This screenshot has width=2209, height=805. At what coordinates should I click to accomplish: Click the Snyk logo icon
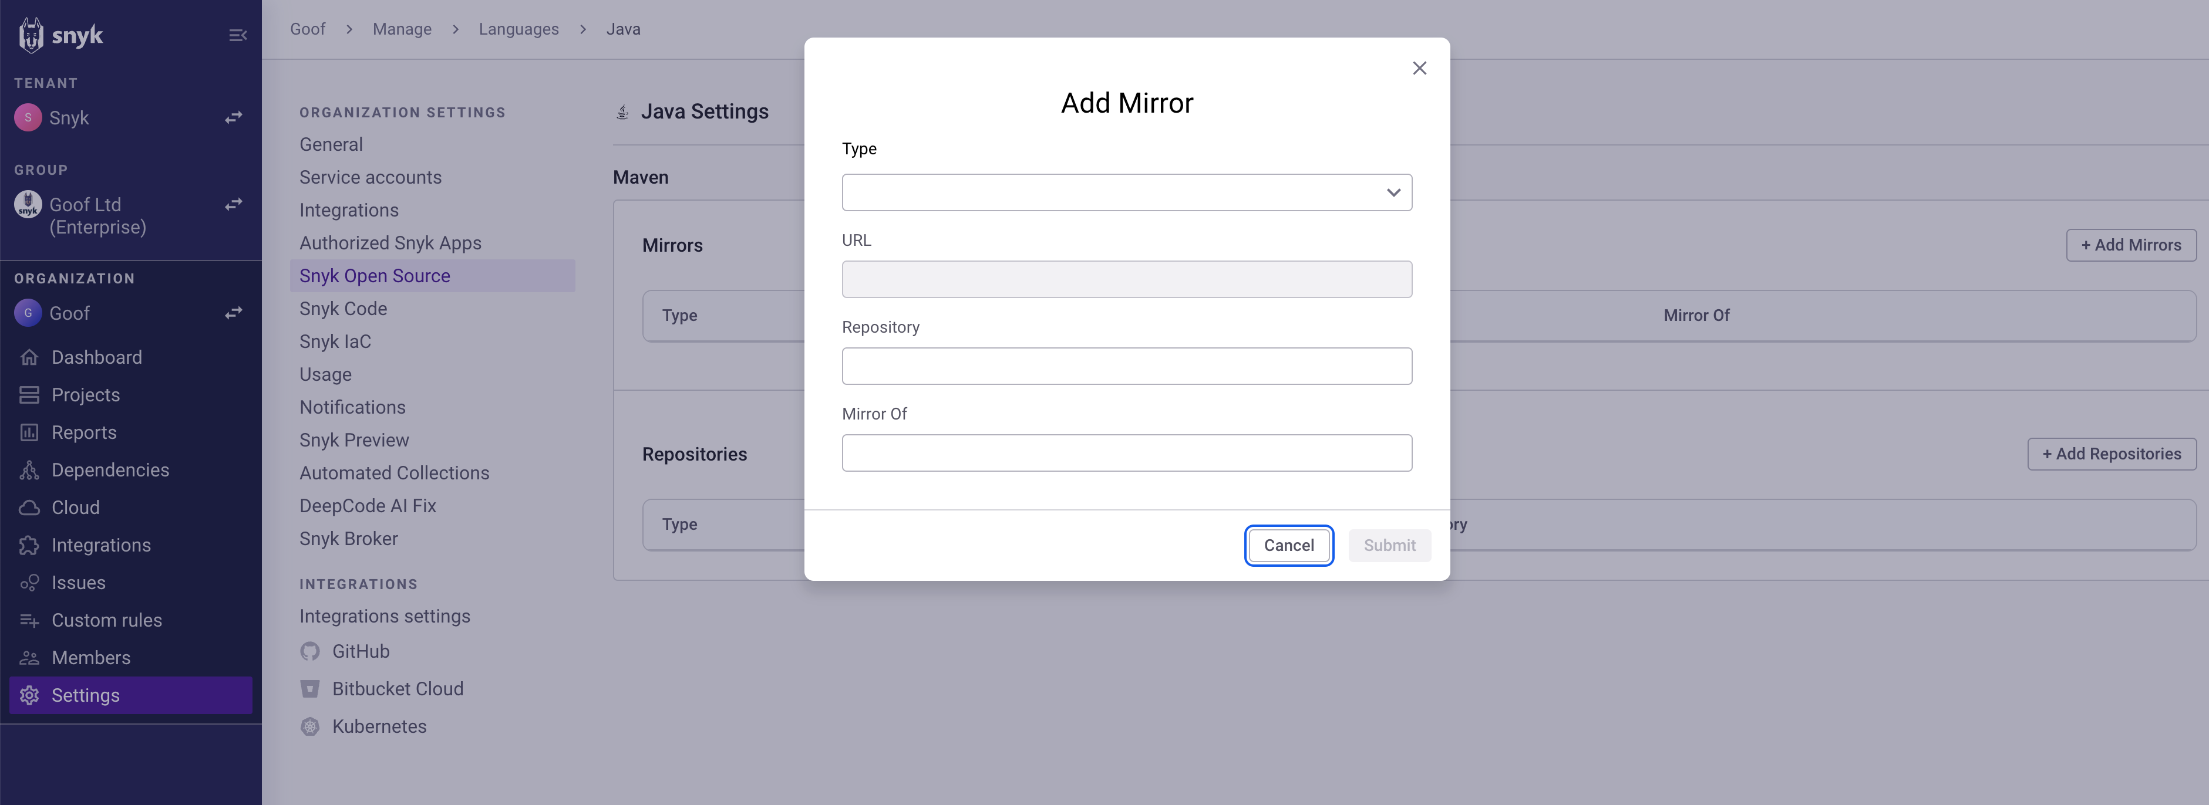[32, 35]
